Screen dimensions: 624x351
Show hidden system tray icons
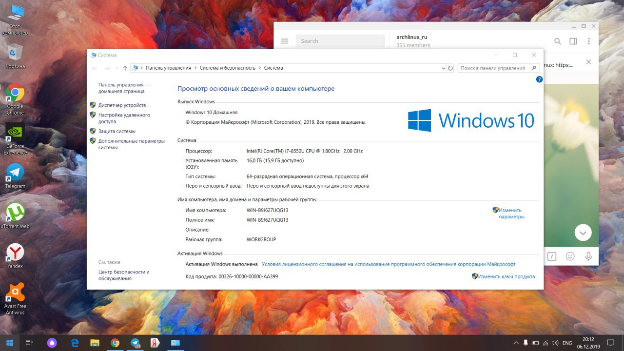click(516, 343)
